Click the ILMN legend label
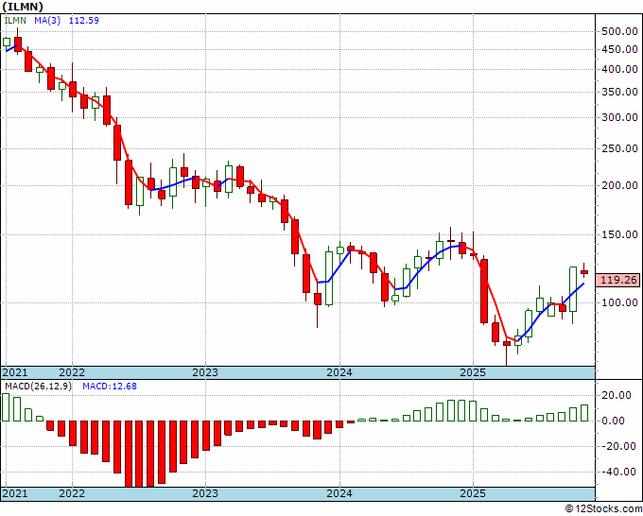This screenshot has width=643, height=516. click(x=15, y=21)
